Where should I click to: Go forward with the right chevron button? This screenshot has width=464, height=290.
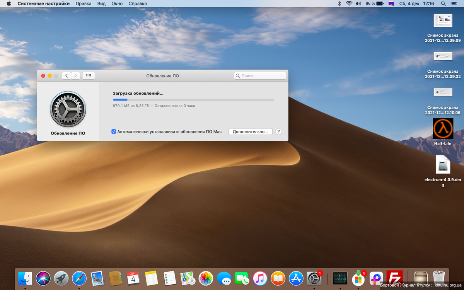point(75,76)
